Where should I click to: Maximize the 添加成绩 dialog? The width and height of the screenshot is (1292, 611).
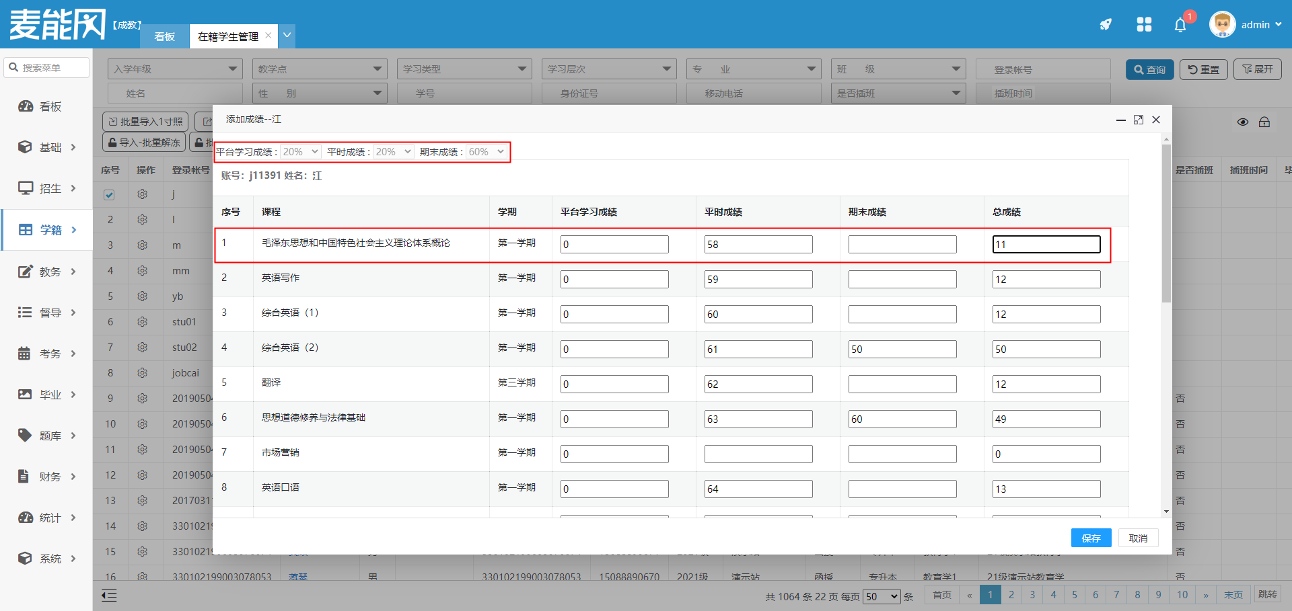pyautogui.click(x=1139, y=120)
